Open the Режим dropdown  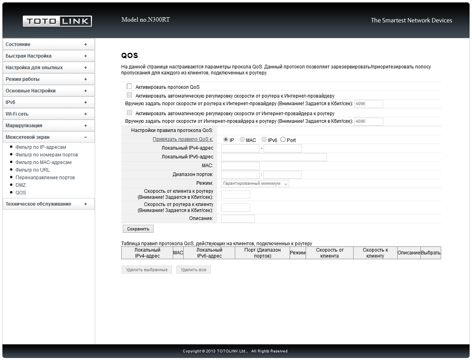click(x=255, y=184)
